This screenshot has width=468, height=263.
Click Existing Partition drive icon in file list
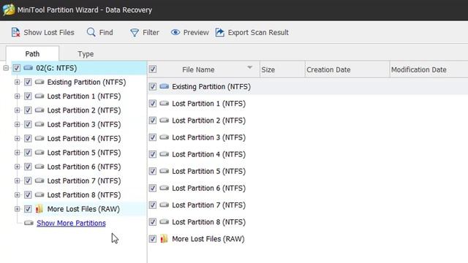click(x=164, y=86)
